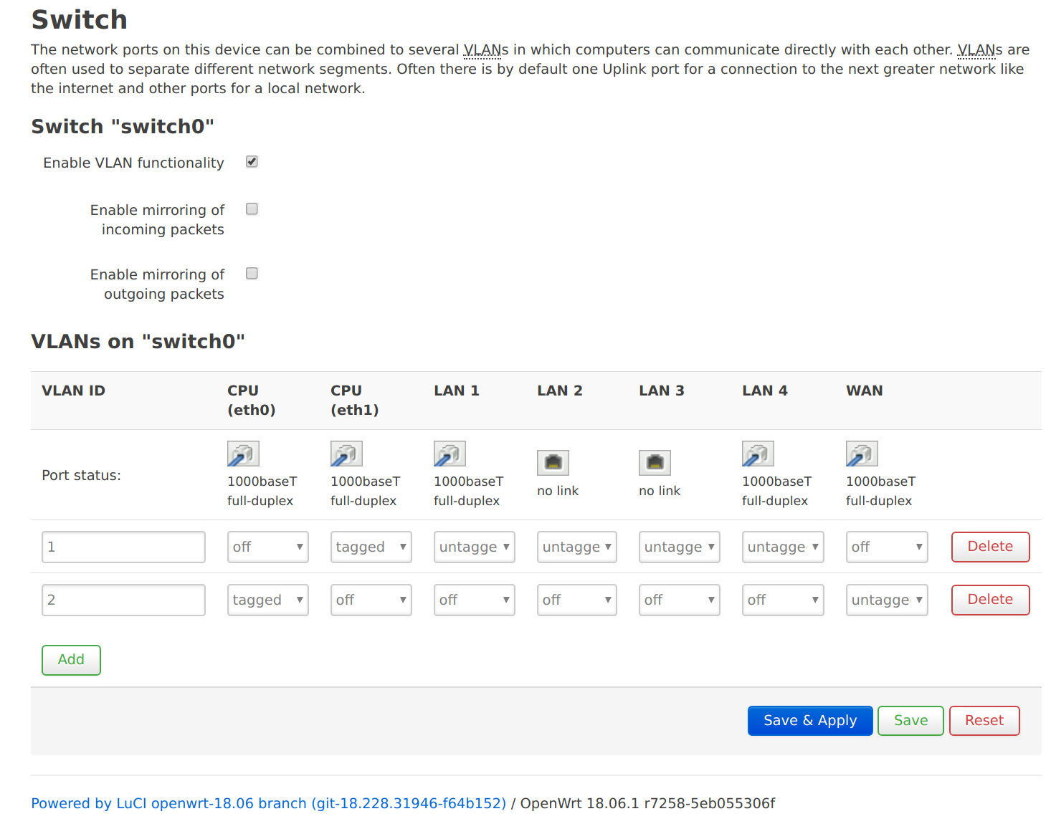Focus the VLAN ID field containing 1
This screenshot has height=829, width=1051.
pyautogui.click(x=123, y=547)
